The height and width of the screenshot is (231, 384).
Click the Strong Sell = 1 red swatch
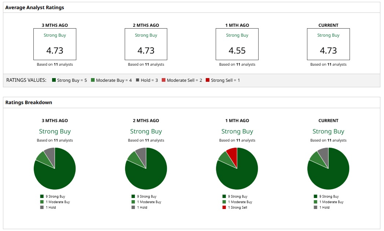click(x=208, y=80)
